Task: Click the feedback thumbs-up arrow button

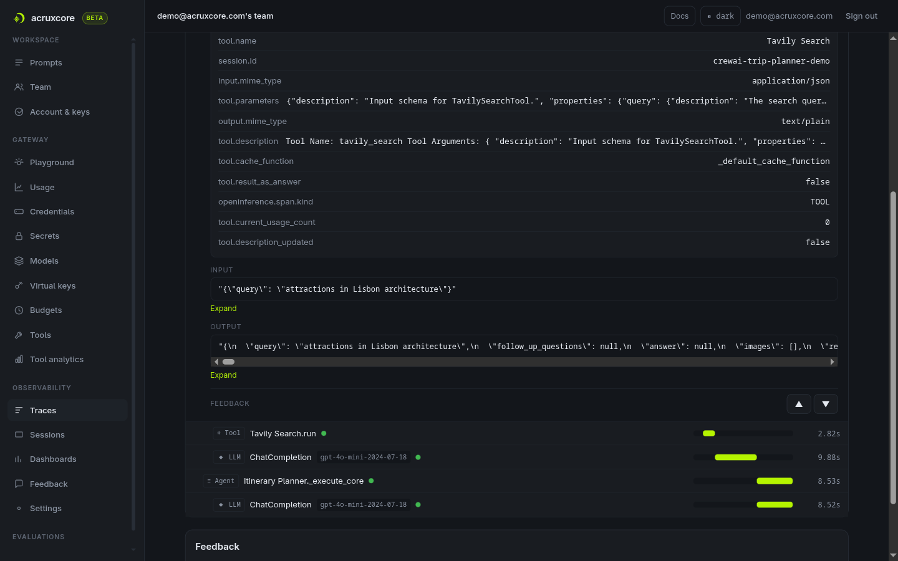Action: point(799,404)
